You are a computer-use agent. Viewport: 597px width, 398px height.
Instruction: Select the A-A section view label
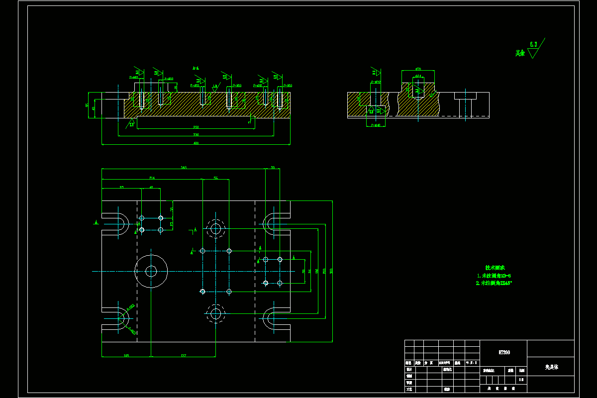(x=196, y=68)
